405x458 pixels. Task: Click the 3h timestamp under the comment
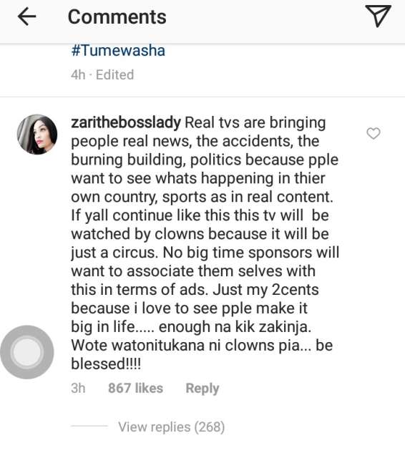click(x=78, y=388)
